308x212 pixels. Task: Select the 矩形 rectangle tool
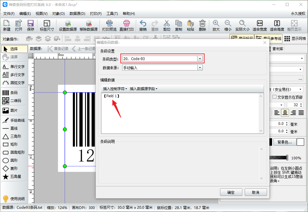(x=14, y=145)
